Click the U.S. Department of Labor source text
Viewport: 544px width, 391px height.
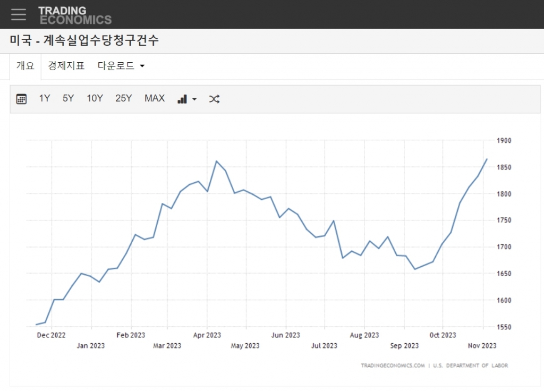click(470, 365)
